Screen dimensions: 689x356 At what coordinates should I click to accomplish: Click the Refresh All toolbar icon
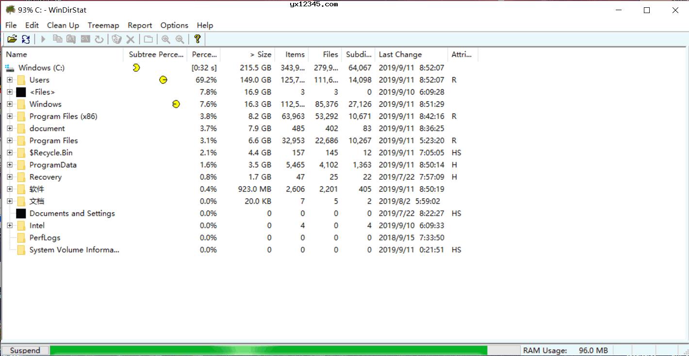(x=26, y=39)
